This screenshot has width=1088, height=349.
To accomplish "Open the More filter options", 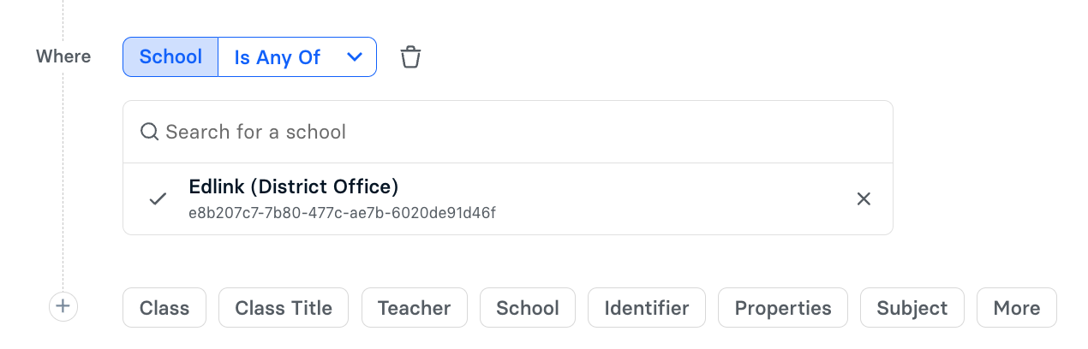I will coord(1017,308).
